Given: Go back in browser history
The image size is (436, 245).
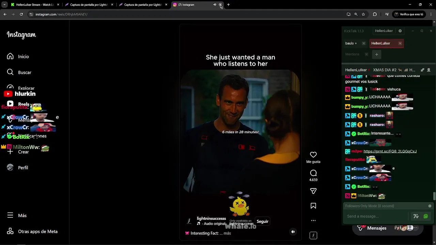Looking at the screenshot, I should click(x=5, y=14).
